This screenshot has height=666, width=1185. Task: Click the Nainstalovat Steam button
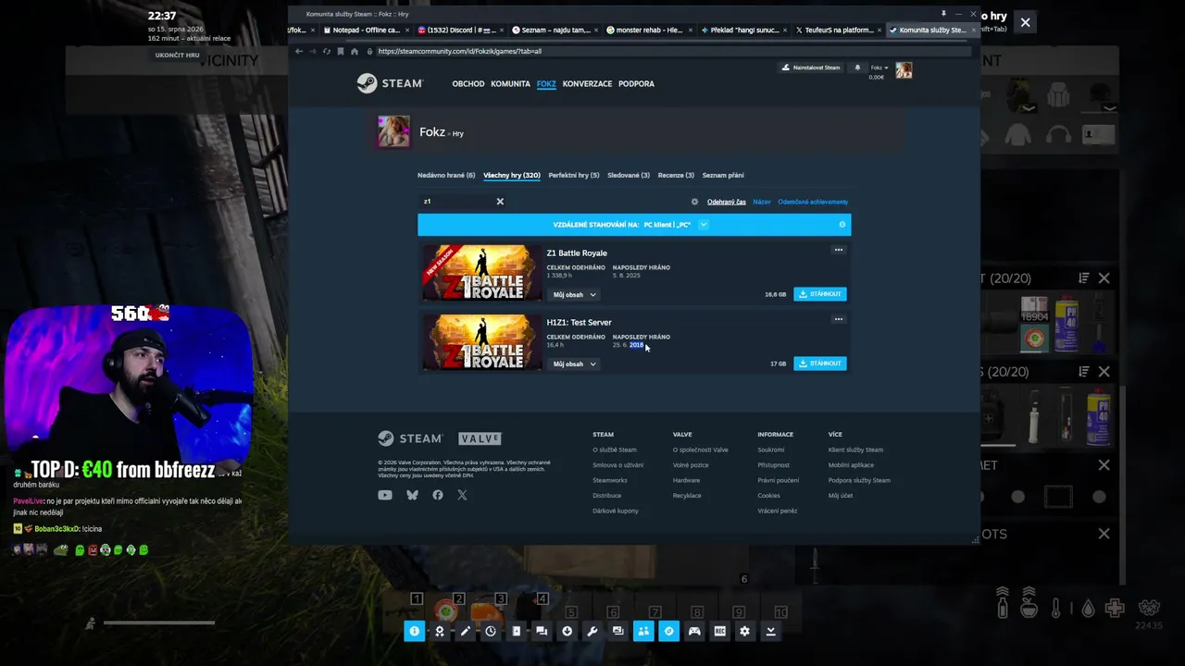pyautogui.click(x=811, y=68)
